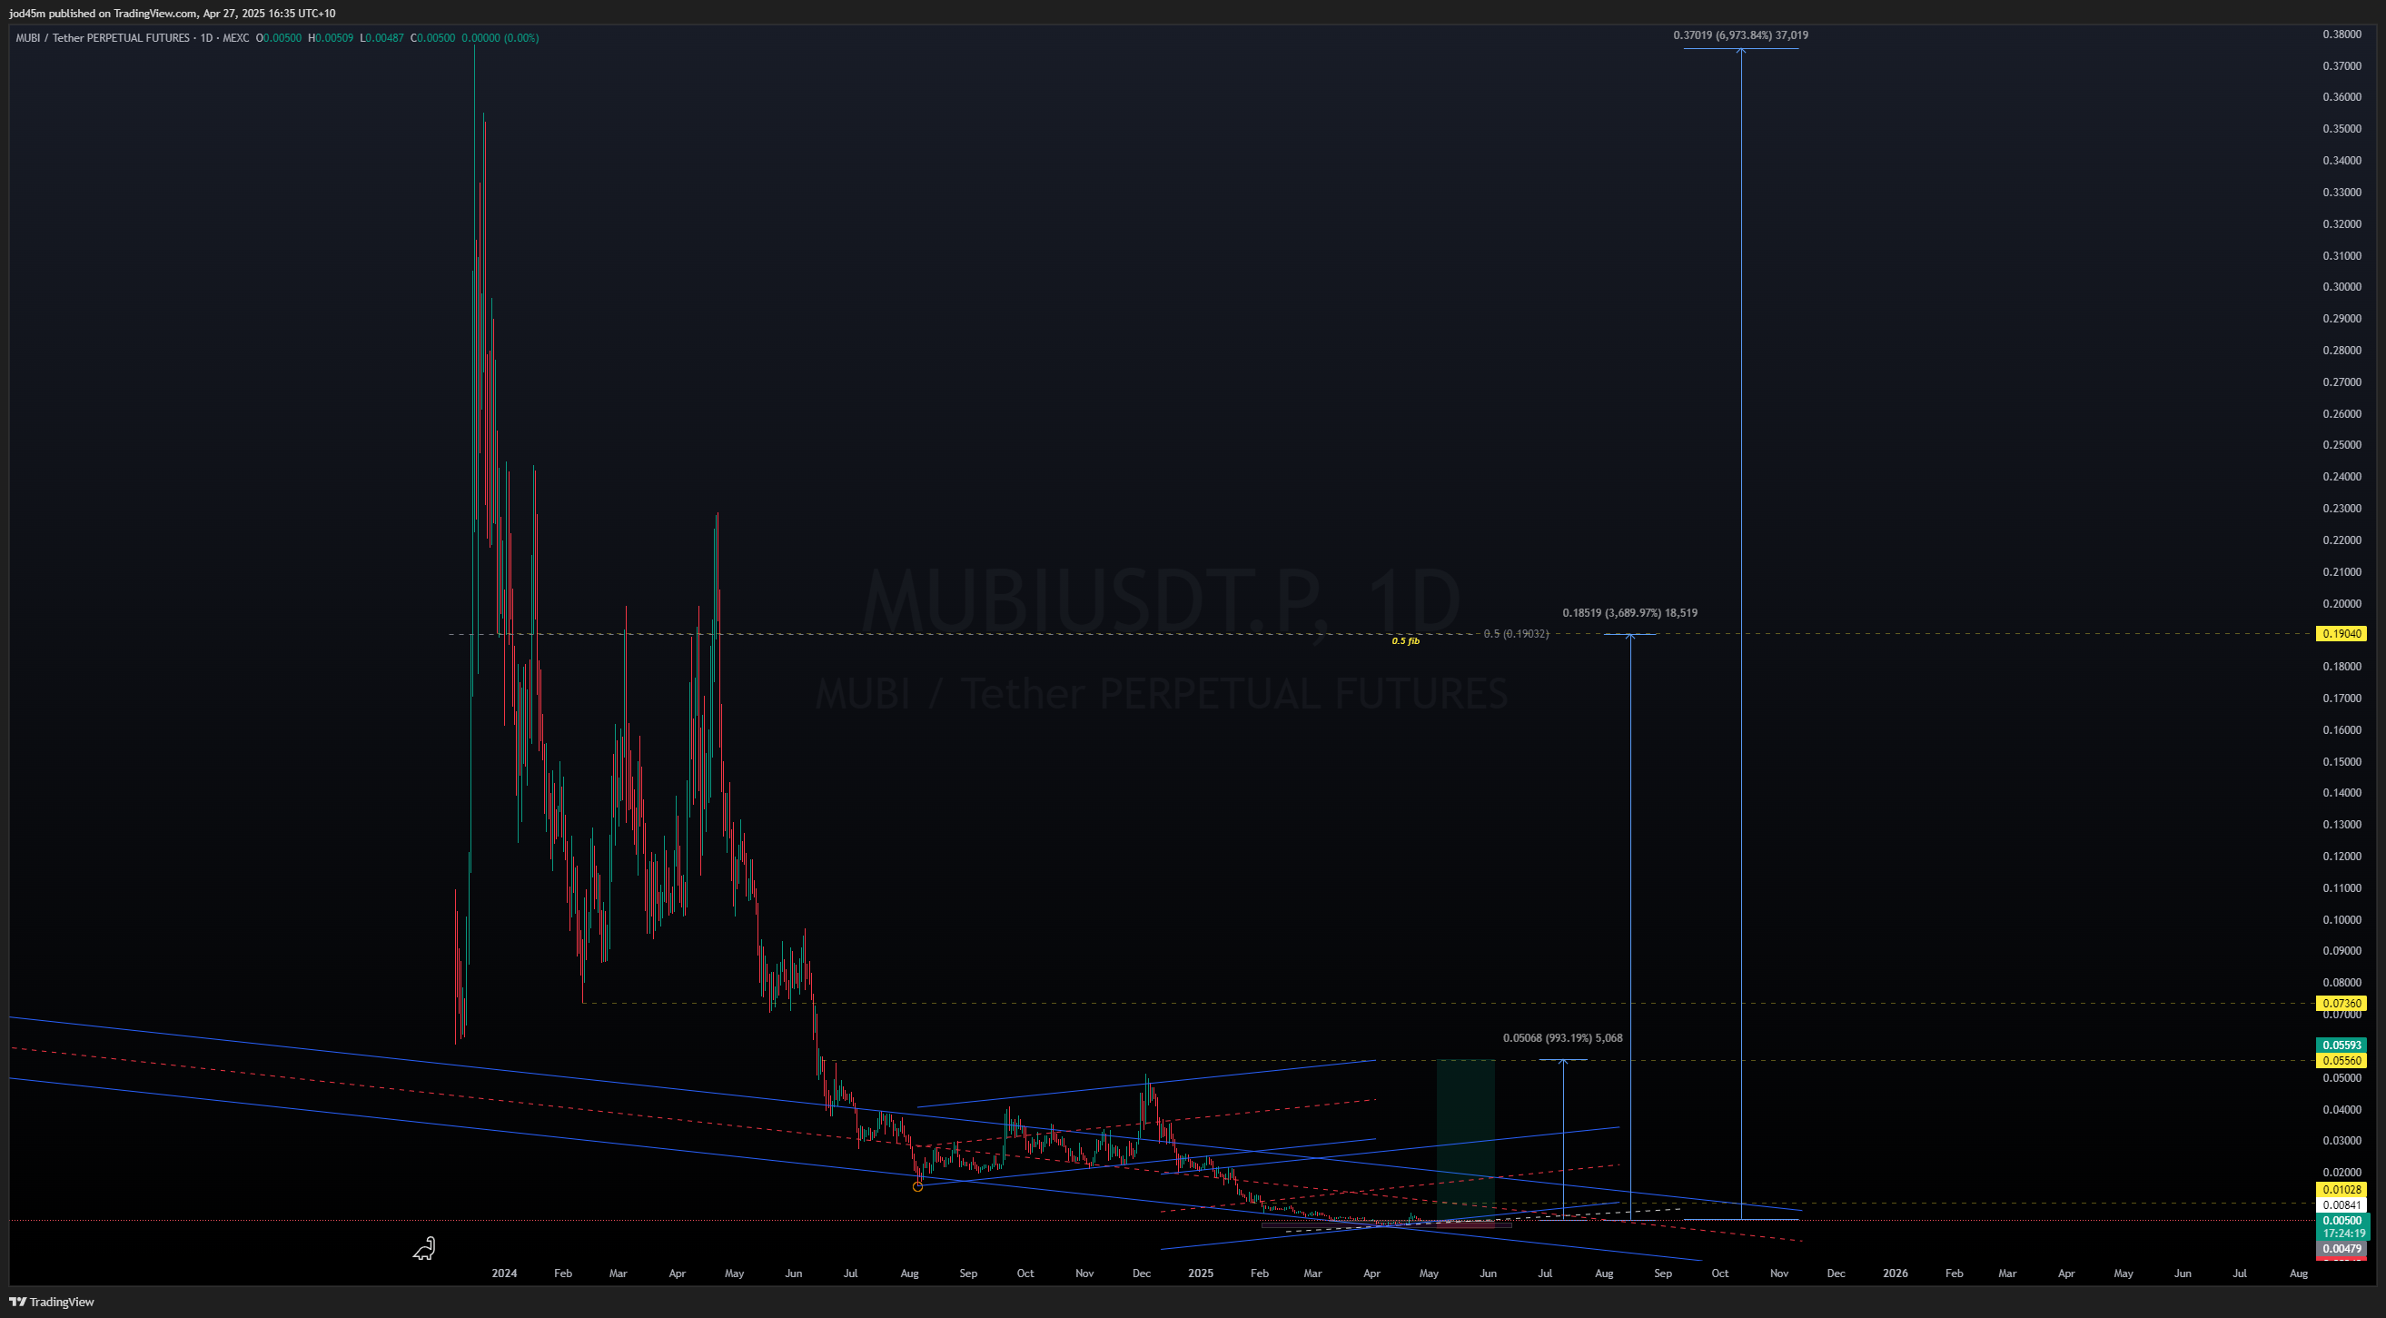Image resolution: width=2386 pixels, height=1318 pixels.
Task: Select the orange circle marker at the August low
Action: click(918, 1186)
